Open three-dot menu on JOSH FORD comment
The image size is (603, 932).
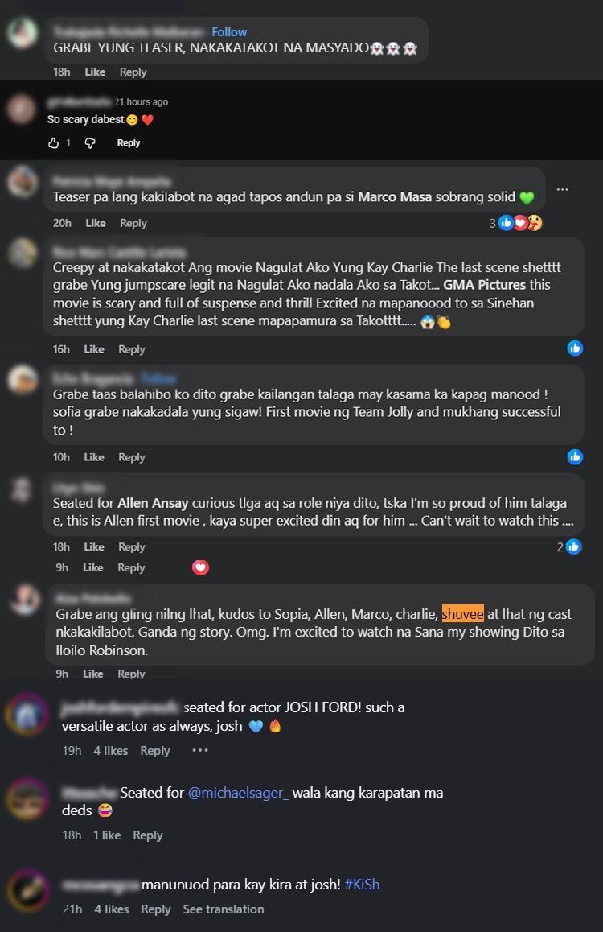[x=199, y=750]
